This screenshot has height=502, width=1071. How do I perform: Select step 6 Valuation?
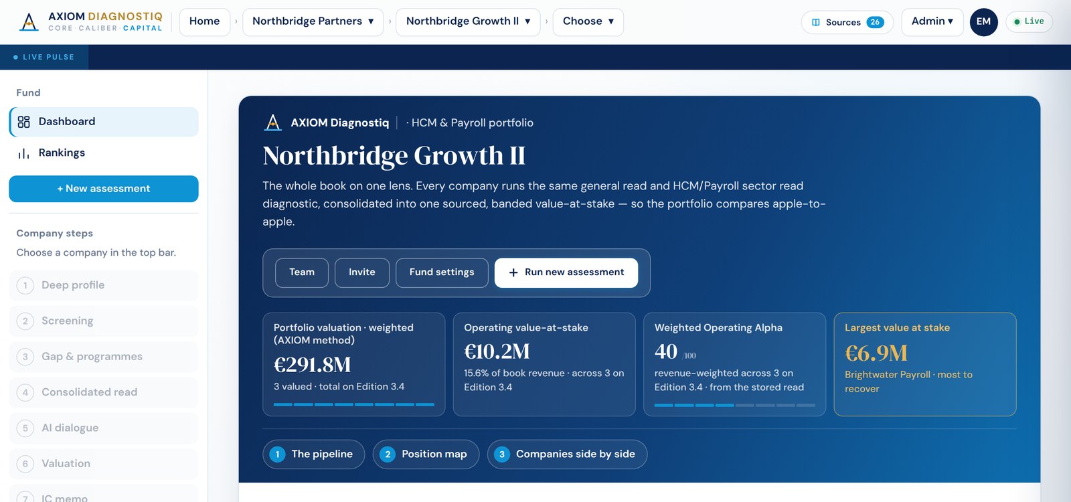click(x=104, y=464)
